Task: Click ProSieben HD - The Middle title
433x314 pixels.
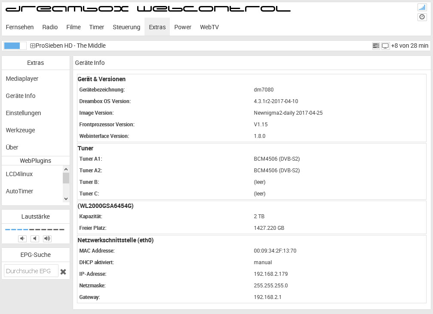Action: (x=71, y=46)
